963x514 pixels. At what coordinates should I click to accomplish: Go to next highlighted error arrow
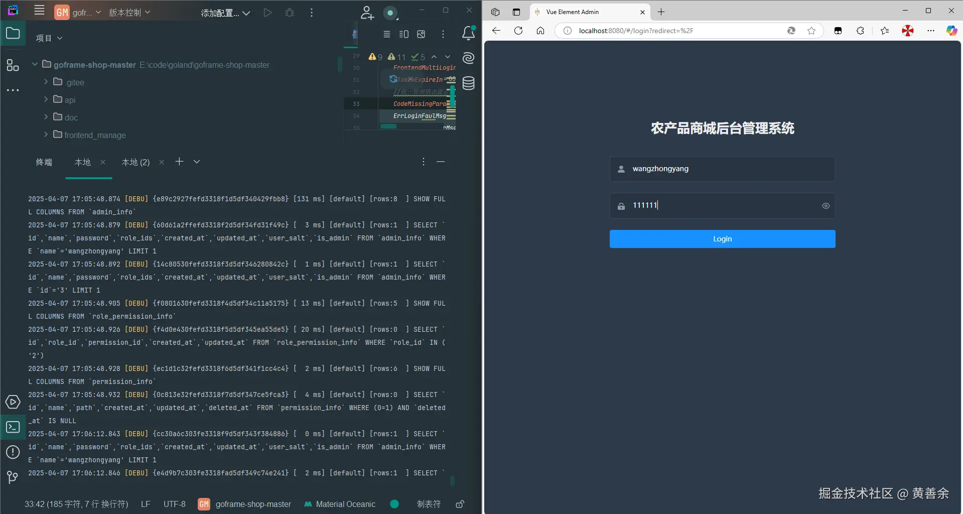(x=448, y=57)
